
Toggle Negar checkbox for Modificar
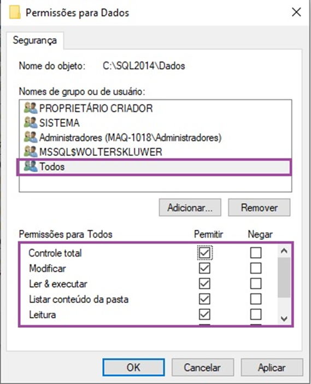coord(256,268)
